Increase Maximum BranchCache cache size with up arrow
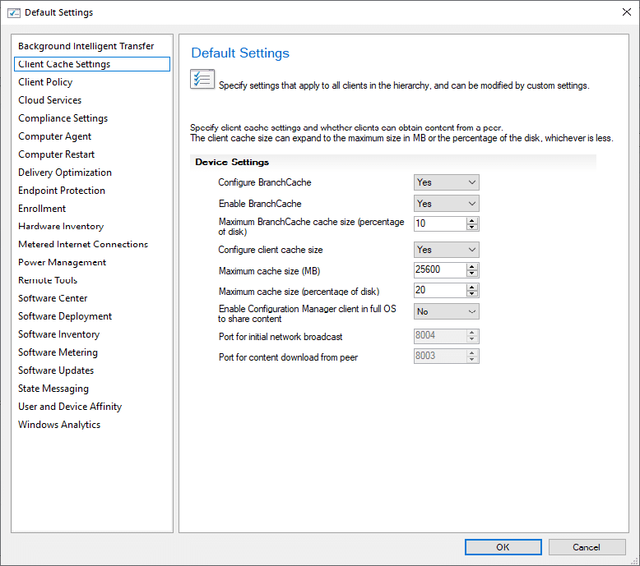This screenshot has height=566, width=640. point(472,220)
